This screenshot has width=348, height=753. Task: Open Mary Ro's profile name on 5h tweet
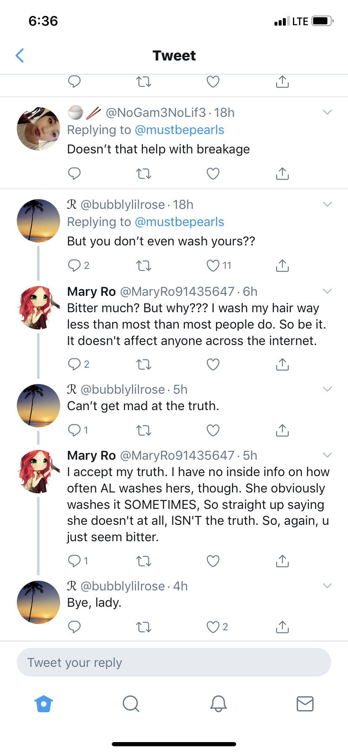click(91, 455)
